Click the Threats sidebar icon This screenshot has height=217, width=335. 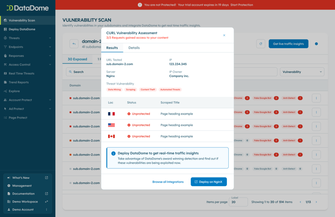pyautogui.click(x=5, y=38)
